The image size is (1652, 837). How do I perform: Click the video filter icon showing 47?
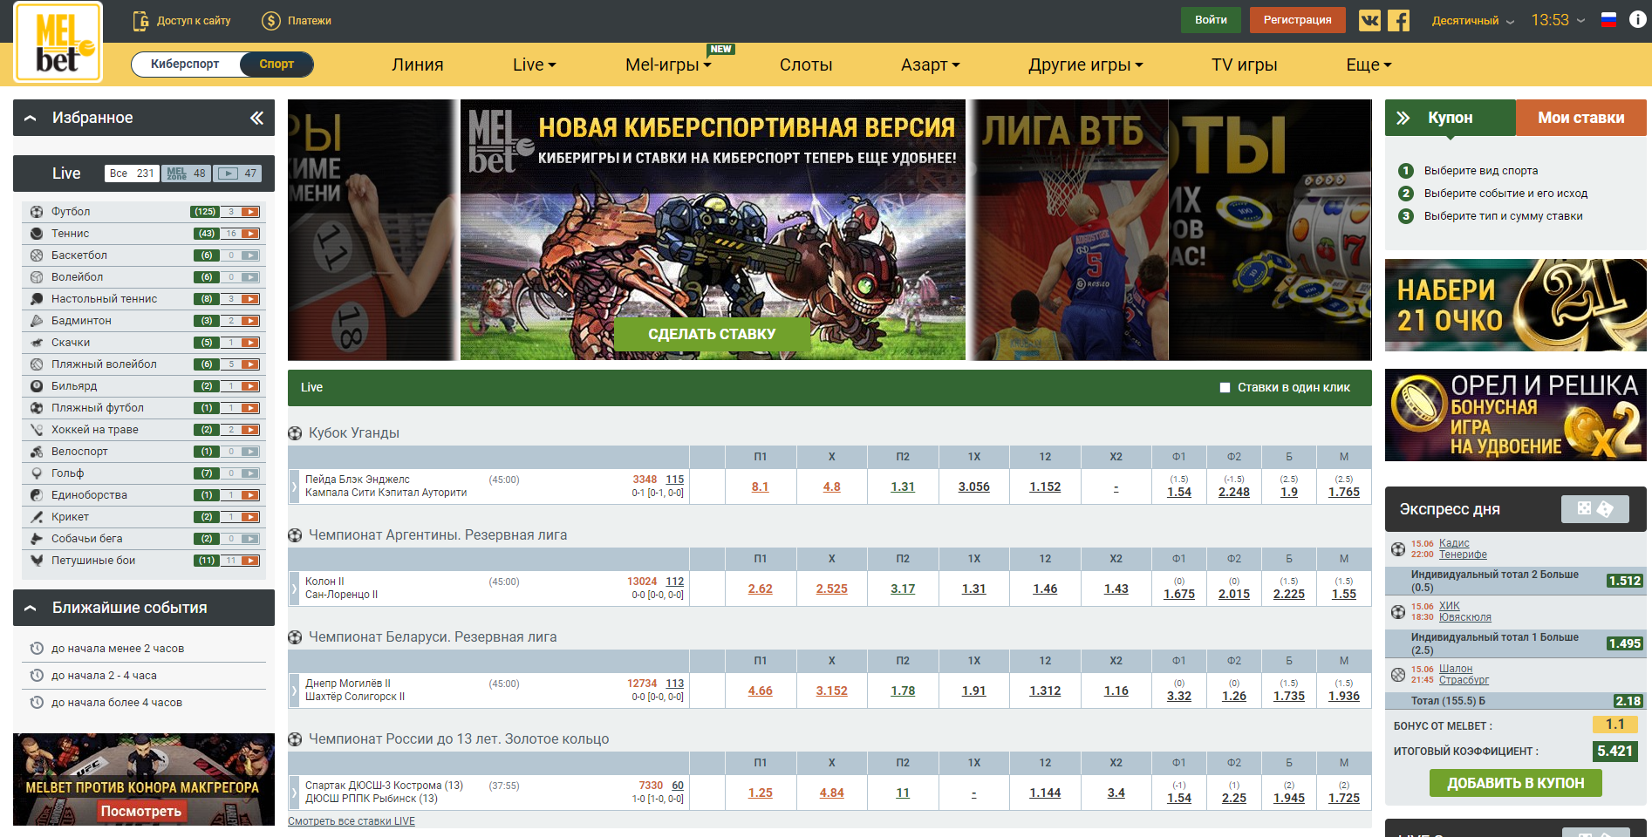(239, 174)
